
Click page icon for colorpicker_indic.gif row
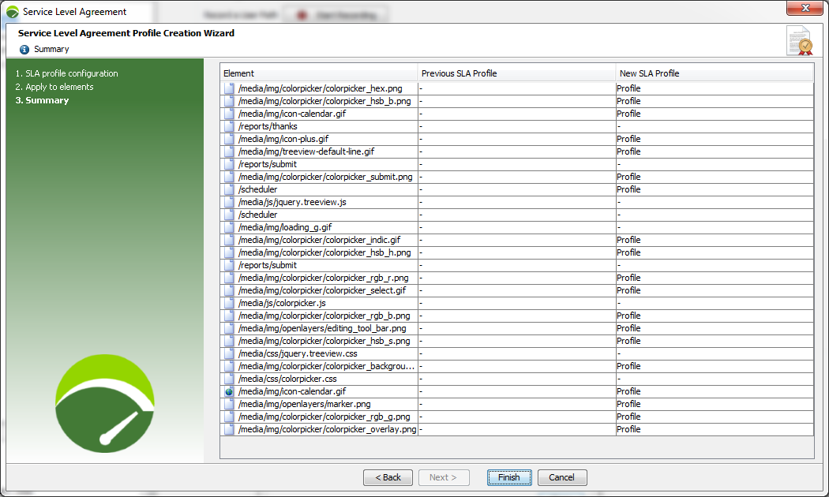click(229, 240)
